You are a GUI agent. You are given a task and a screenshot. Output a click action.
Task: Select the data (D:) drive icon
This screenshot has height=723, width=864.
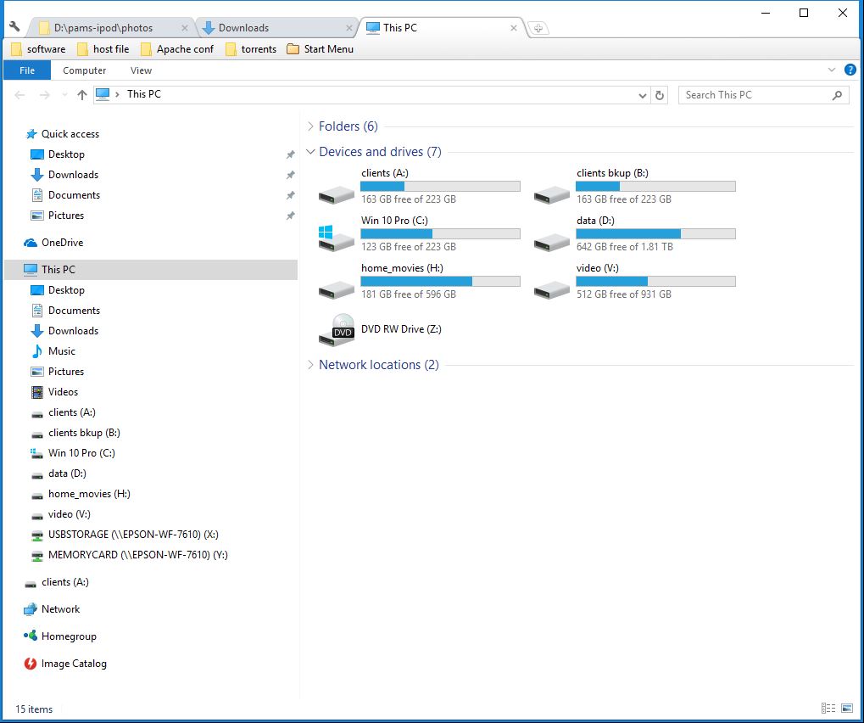coord(552,242)
